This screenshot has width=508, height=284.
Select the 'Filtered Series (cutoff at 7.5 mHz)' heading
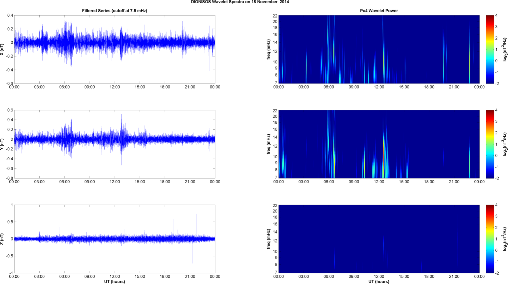click(x=115, y=11)
